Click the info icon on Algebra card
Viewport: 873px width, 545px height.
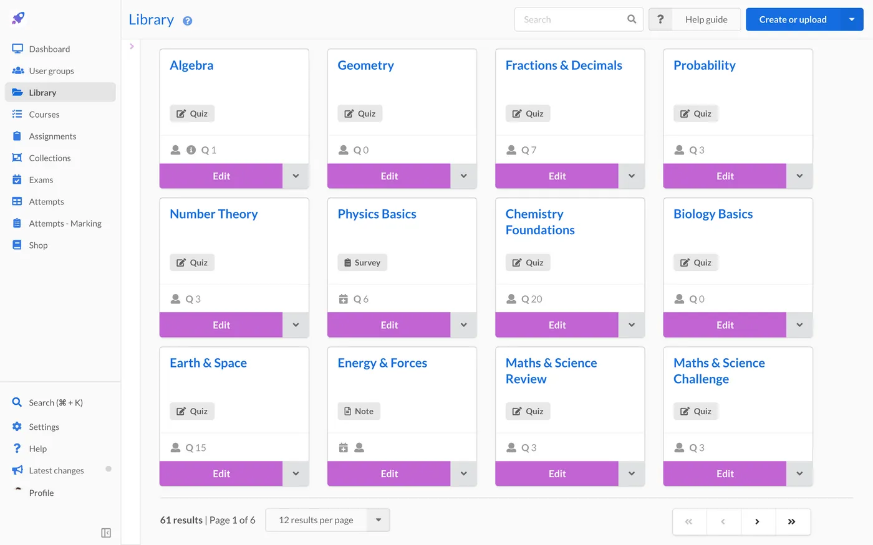pos(191,150)
